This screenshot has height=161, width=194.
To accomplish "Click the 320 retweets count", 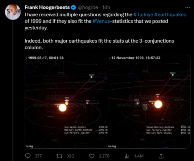I will (70, 156).
